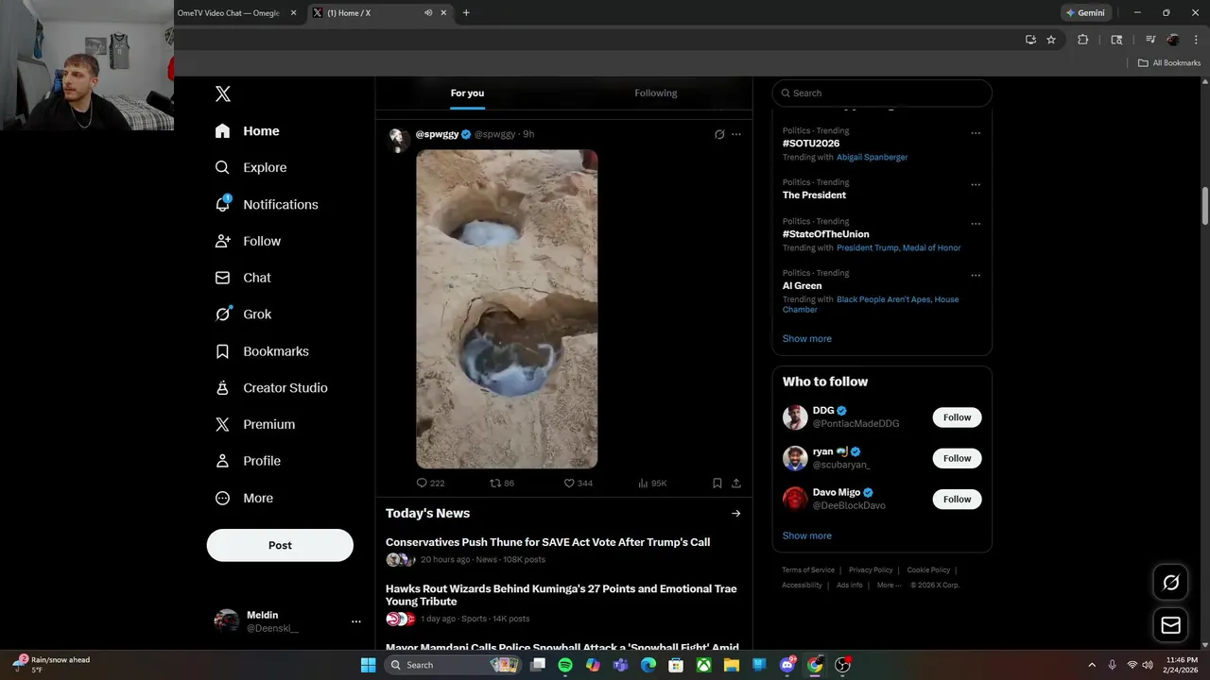Open the floating Messages envelope button
1210x680 pixels.
click(1170, 625)
